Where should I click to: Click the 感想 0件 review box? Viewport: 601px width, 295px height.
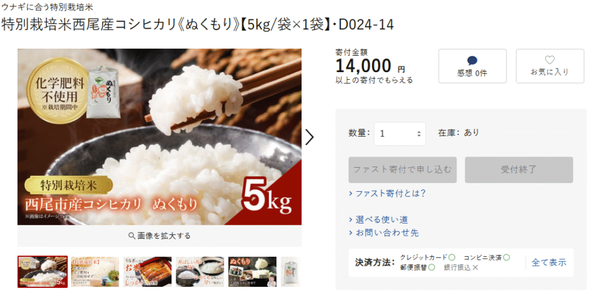coord(472,66)
